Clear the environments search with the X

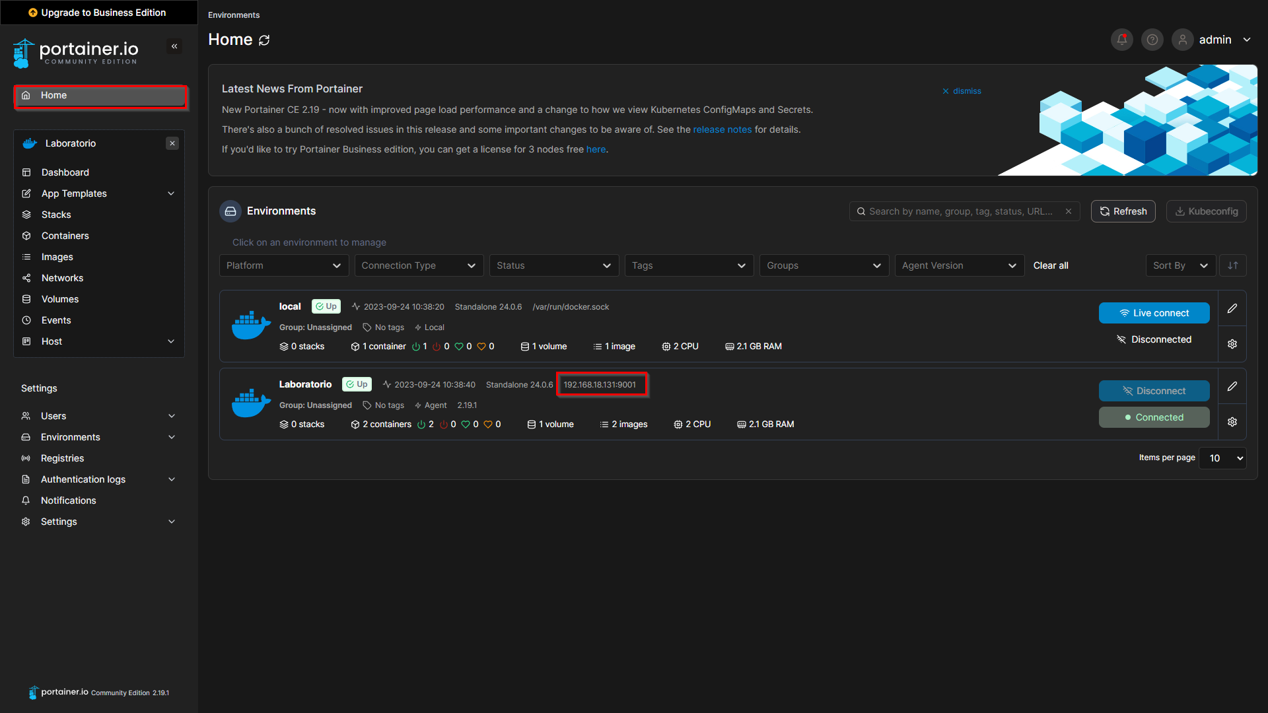[1069, 211]
